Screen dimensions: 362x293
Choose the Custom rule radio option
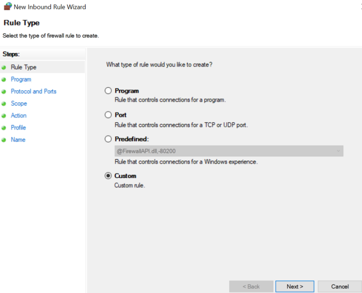(108, 176)
